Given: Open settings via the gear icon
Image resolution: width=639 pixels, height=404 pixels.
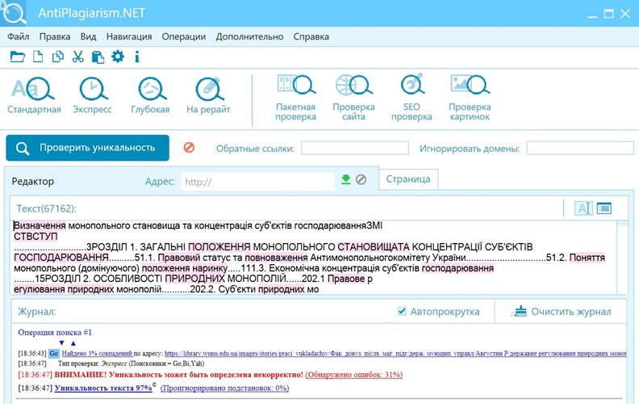Looking at the screenshot, I should (x=118, y=57).
